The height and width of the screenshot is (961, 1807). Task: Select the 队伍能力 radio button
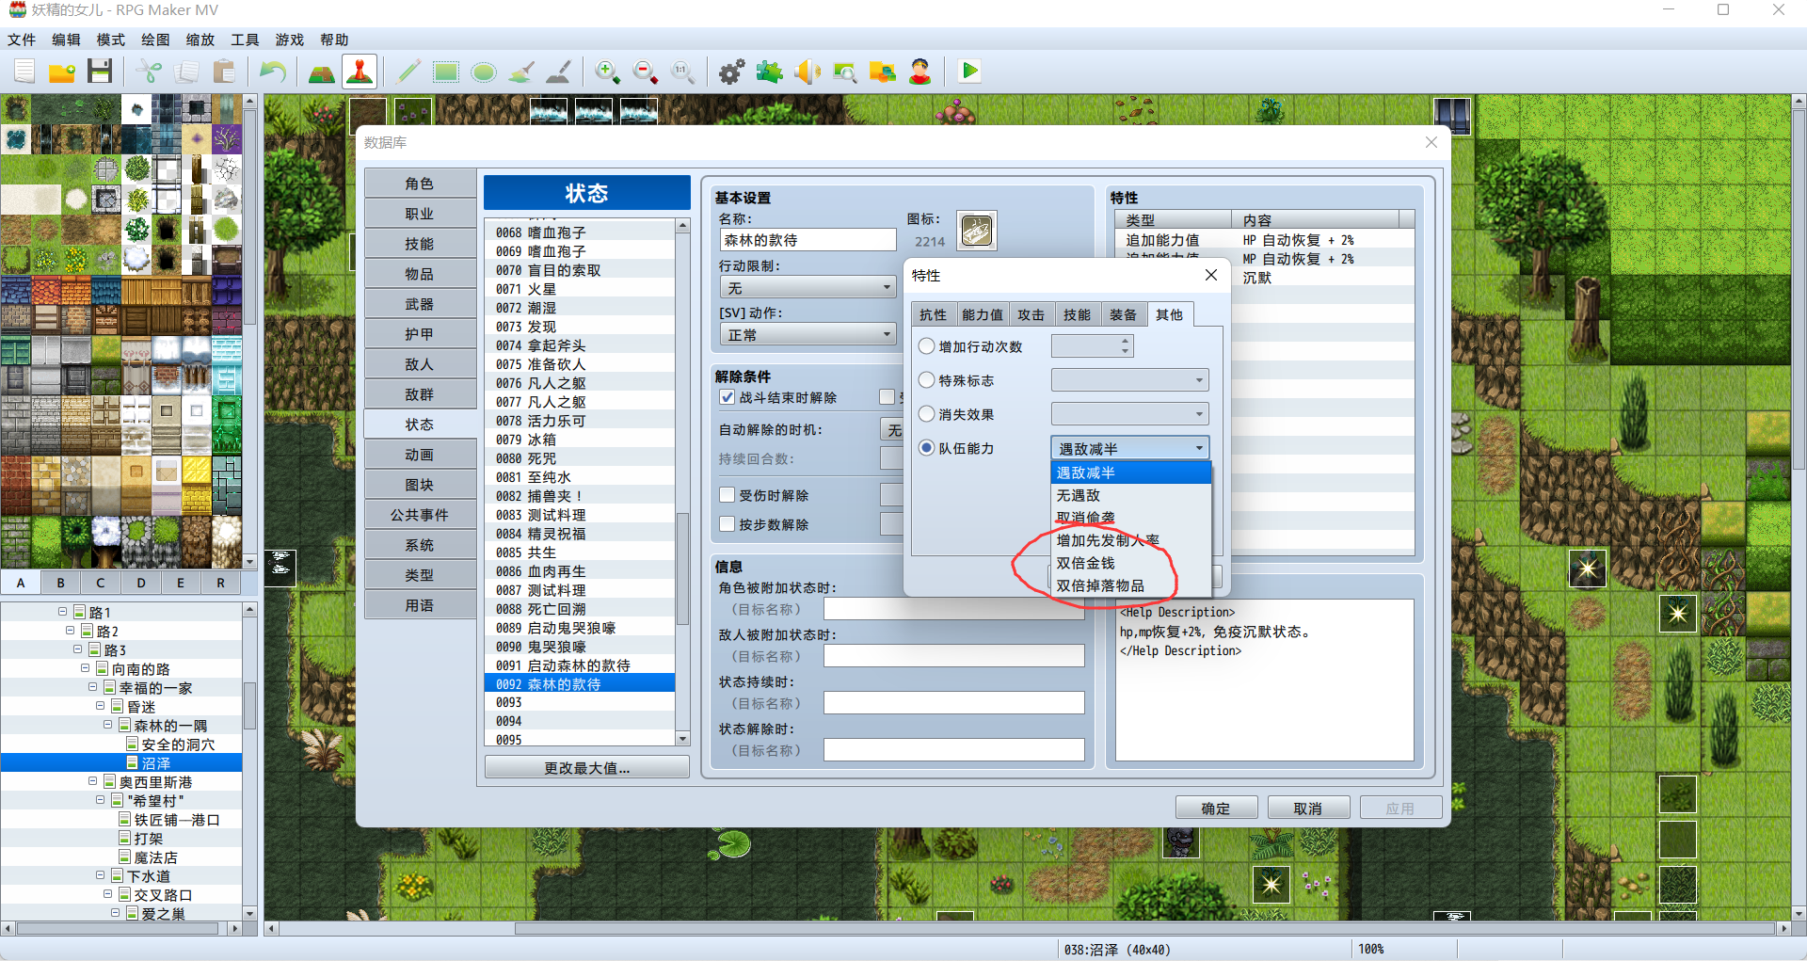coord(927,448)
